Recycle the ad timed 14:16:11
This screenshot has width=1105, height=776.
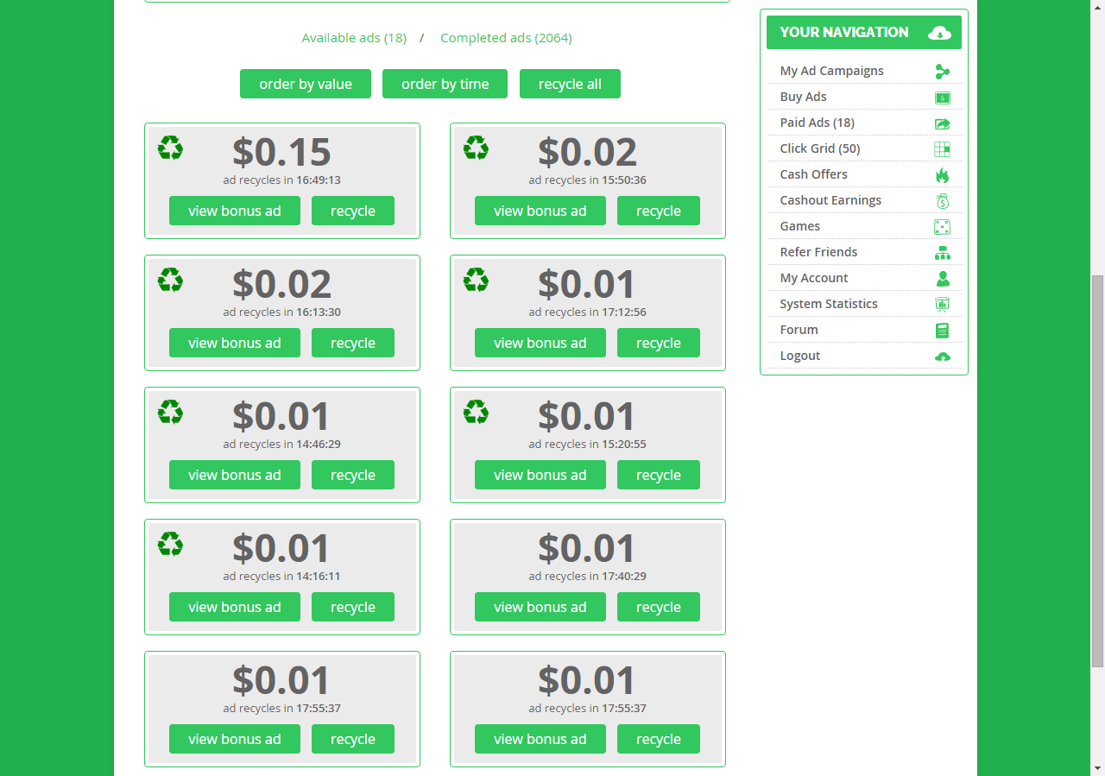pyautogui.click(x=353, y=607)
